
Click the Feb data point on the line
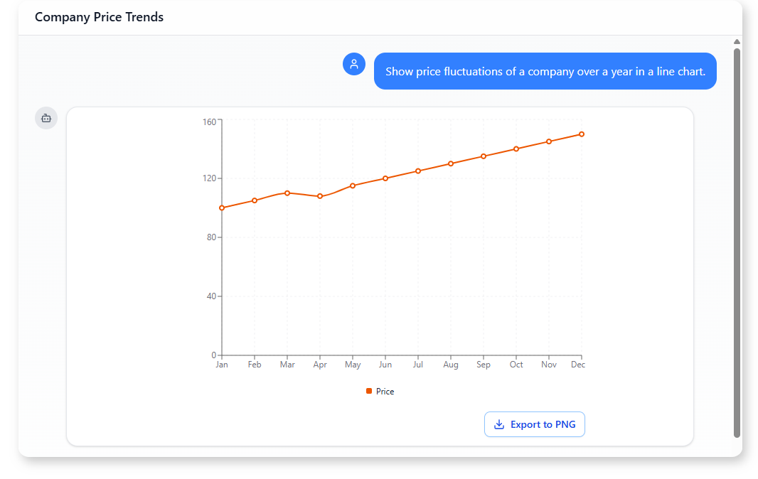(255, 200)
